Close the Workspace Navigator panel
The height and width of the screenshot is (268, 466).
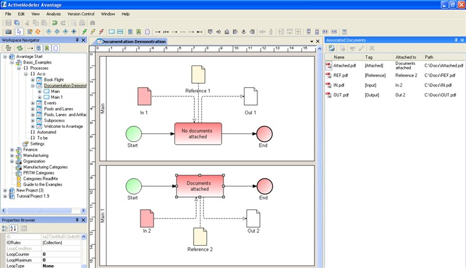84,40
